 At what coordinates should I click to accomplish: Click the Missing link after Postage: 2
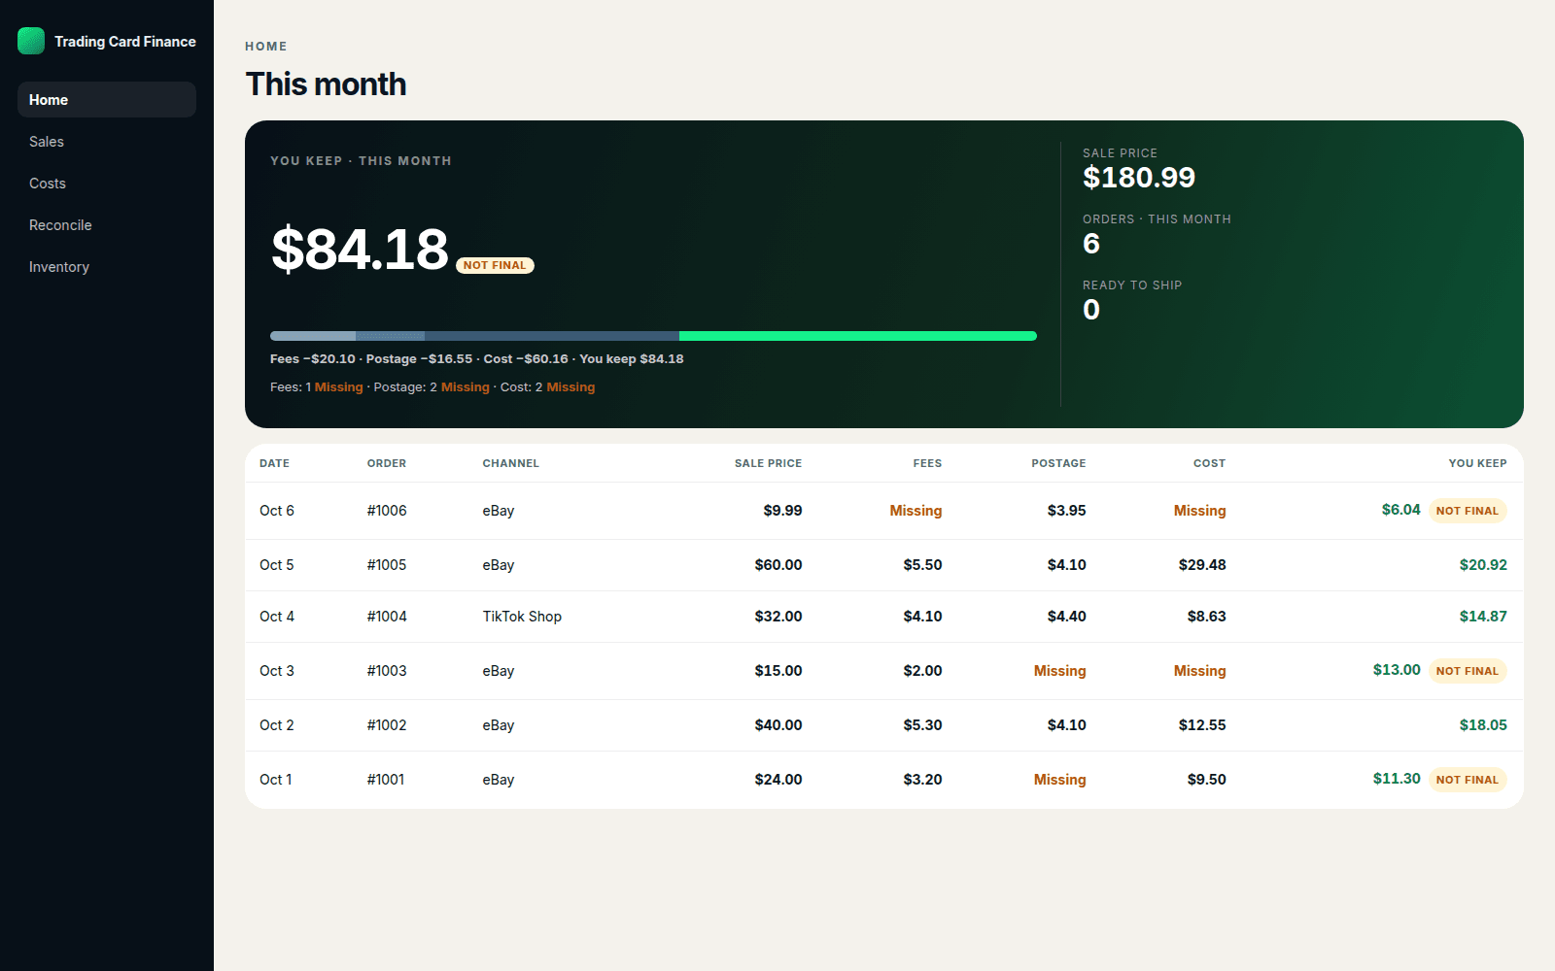466,387
